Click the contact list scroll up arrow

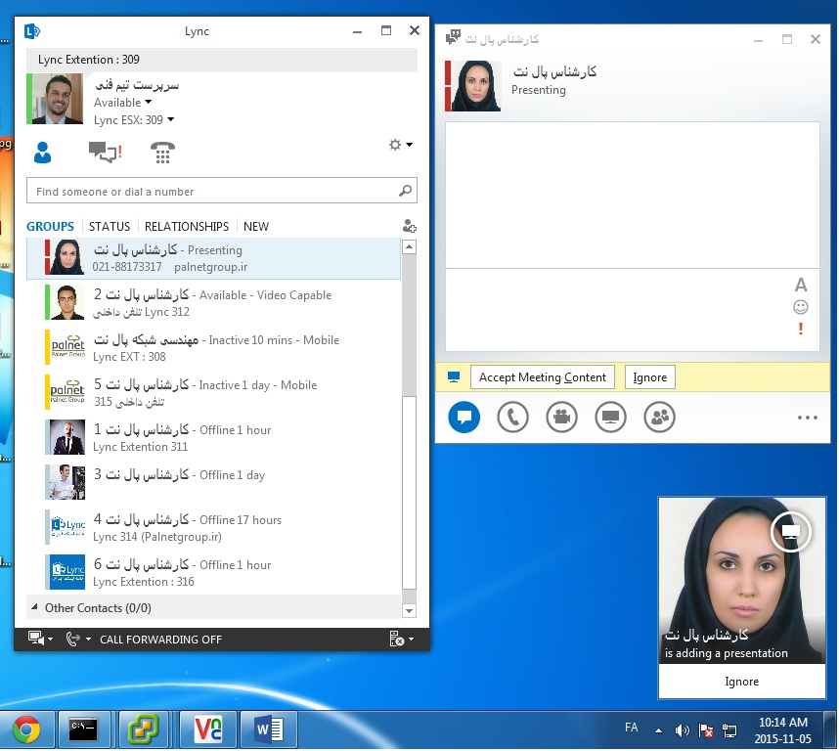click(x=409, y=246)
